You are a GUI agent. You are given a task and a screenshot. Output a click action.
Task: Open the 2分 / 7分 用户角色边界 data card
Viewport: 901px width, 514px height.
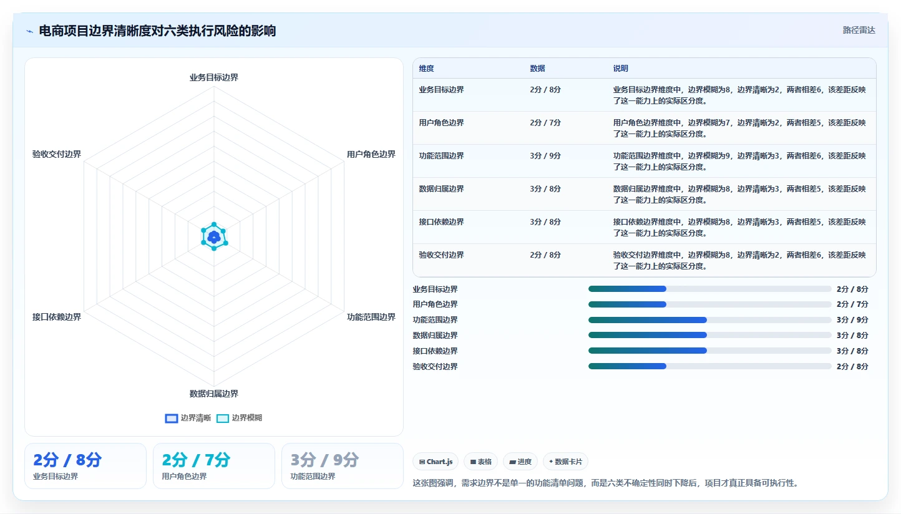[x=214, y=466]
